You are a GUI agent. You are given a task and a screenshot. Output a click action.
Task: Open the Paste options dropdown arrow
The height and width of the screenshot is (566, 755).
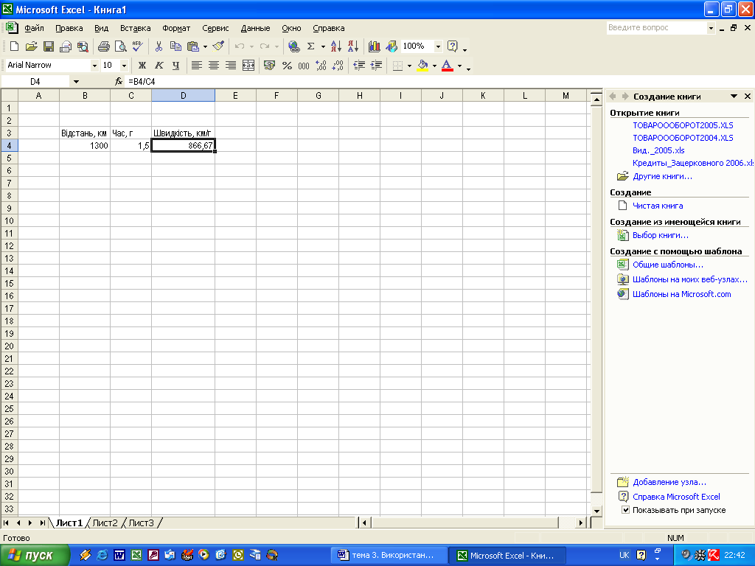205,46
